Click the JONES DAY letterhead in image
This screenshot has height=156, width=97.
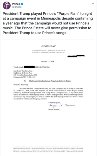point(48,46)
